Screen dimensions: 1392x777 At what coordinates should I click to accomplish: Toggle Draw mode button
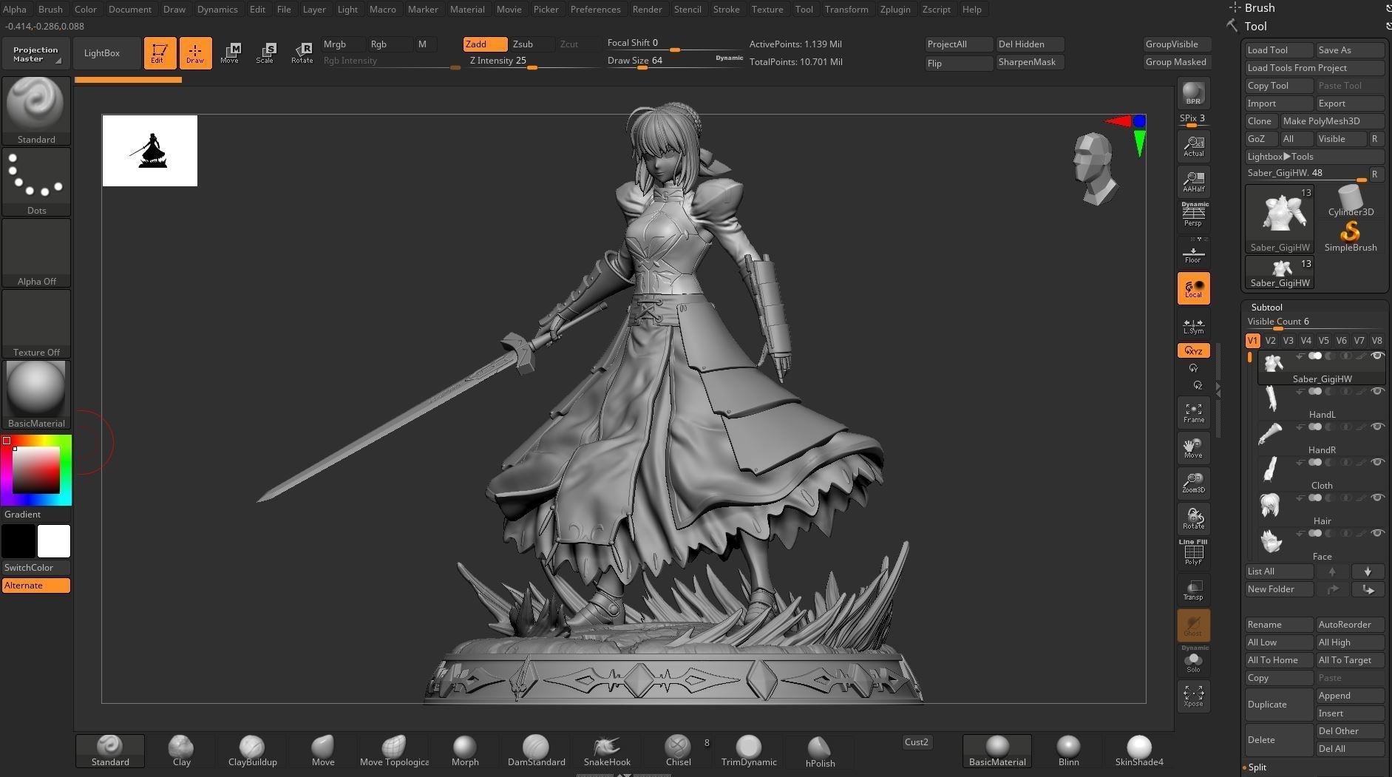(195, 53)
